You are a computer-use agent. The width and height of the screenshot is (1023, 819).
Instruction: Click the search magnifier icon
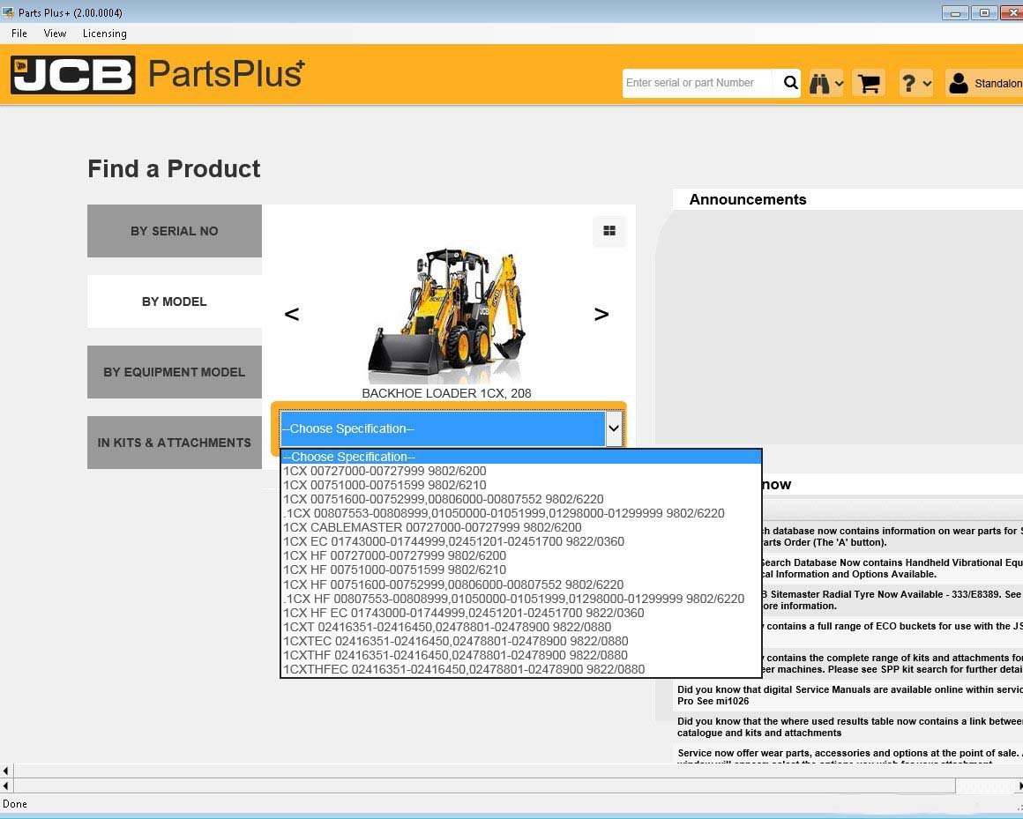click(790, 83)
